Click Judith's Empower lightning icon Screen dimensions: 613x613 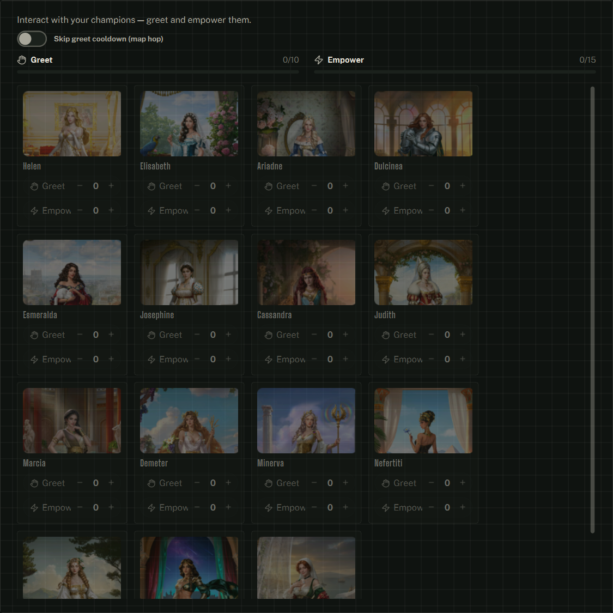pos(386,360)
